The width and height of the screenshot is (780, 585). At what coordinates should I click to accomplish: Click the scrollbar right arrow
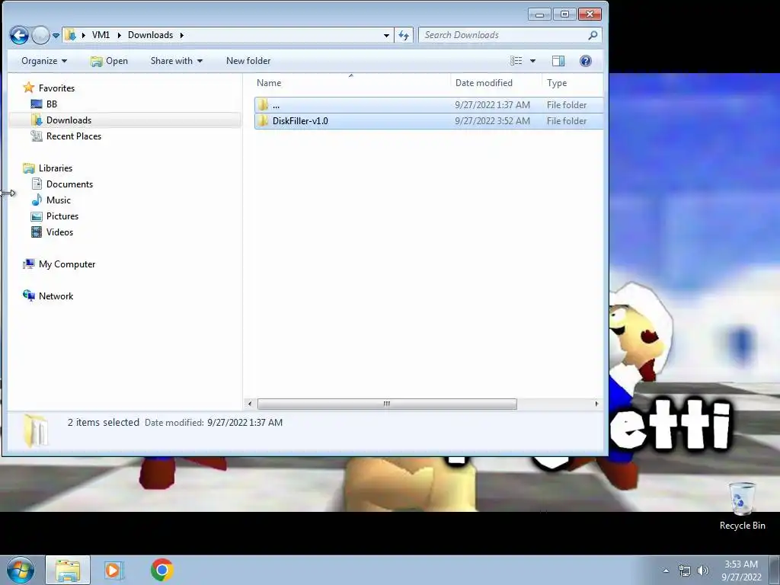pos(596,404)
